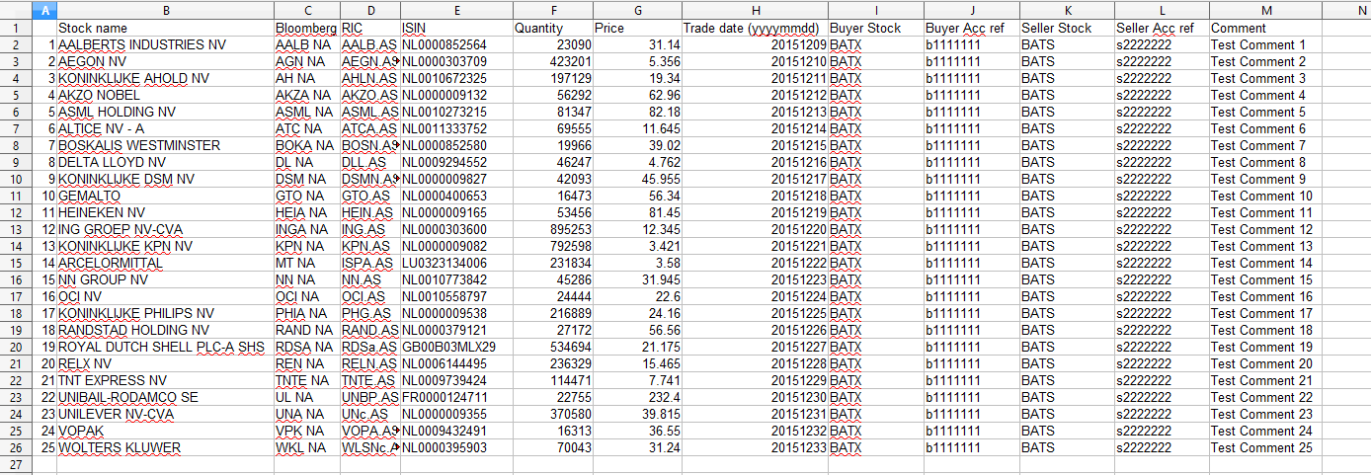Click RIC value 'ISPA.AS'
Screen dimensions: 1372x475
coord(369,263)
